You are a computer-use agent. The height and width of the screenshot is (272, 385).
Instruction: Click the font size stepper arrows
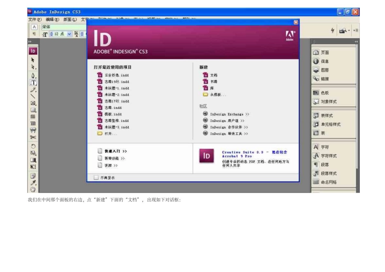51,34
